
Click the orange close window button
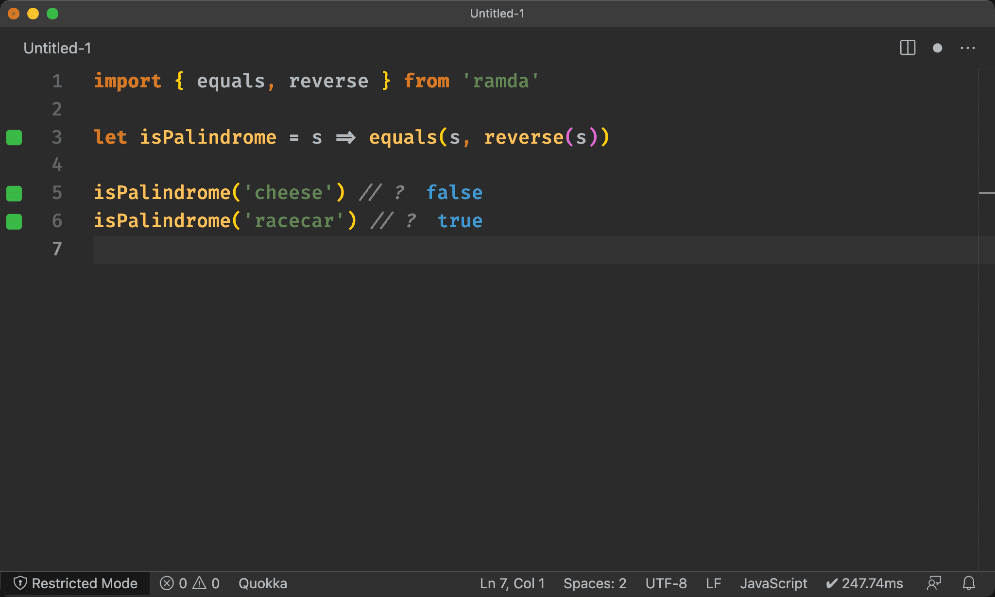(14, 14)
